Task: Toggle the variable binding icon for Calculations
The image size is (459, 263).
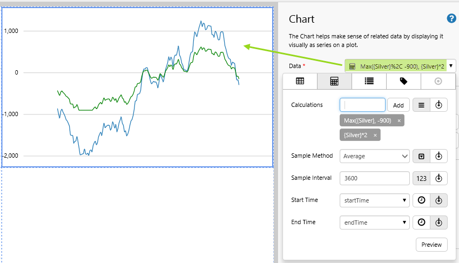Action: (x=438, y=105)
